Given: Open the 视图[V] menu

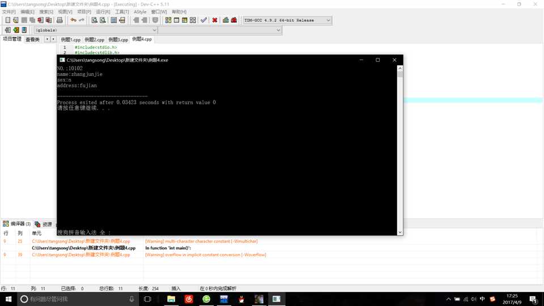Looking at the screenshot, I should point(65,12).
